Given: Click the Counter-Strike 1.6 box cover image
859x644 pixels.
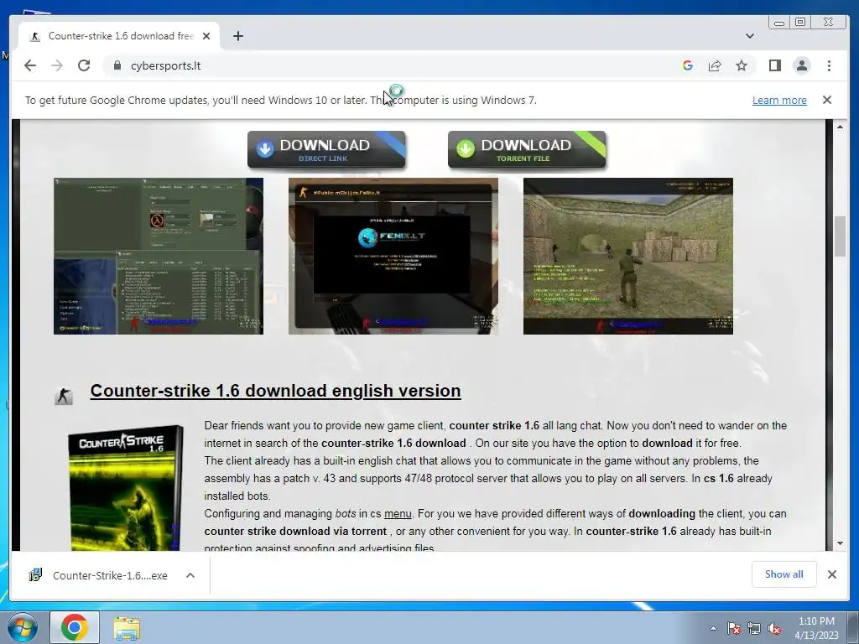Looking at the screenshot, I should pyautogui.click(x=126, y=487).
